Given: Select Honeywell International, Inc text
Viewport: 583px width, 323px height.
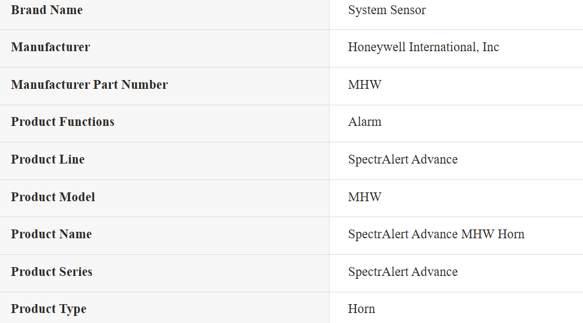Looking at the screenshot, I should [x=423, y=48].
